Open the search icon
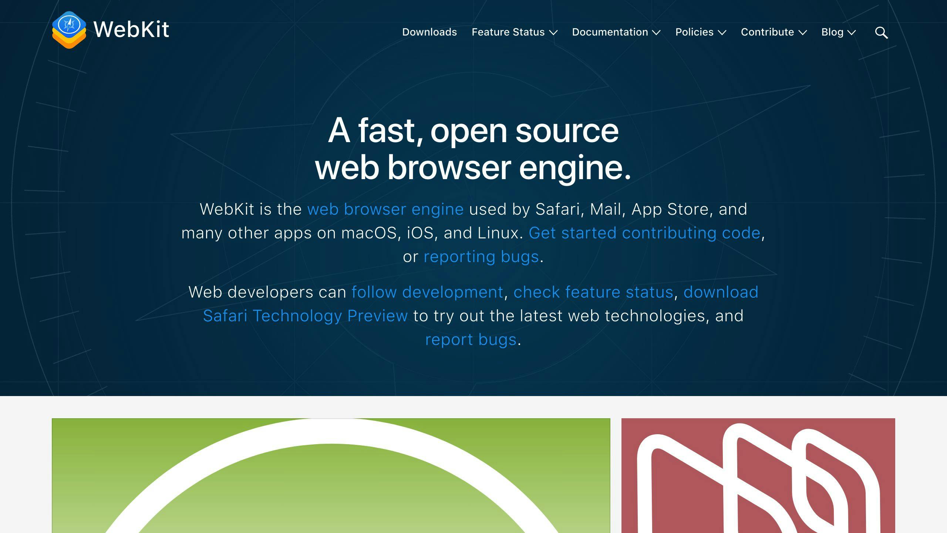947x533 pixels. [881, 32]
